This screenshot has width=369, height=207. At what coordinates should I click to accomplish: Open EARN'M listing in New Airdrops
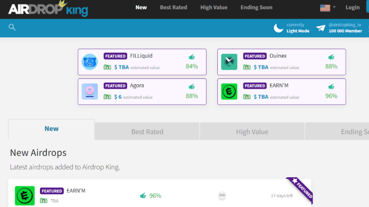[76, 191]
